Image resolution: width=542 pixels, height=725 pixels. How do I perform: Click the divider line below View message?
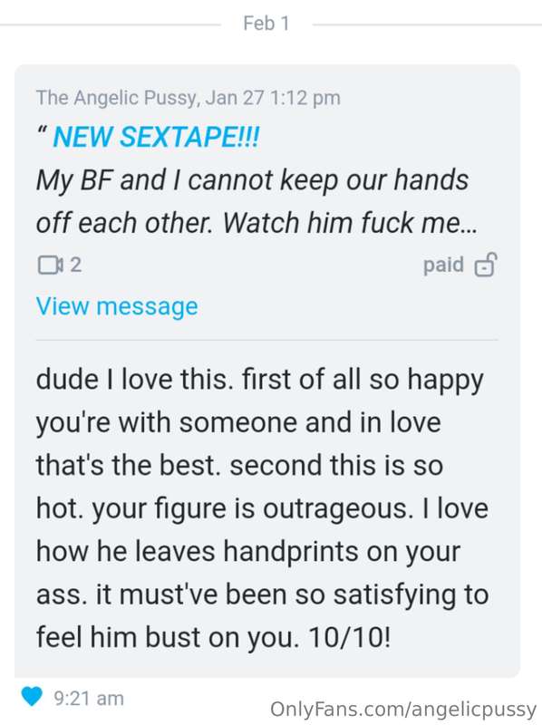tap(266, 339)
